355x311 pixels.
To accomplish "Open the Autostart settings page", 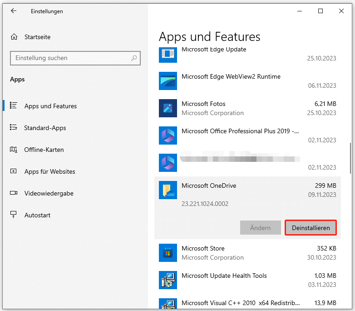I will [x=37, y=215].
